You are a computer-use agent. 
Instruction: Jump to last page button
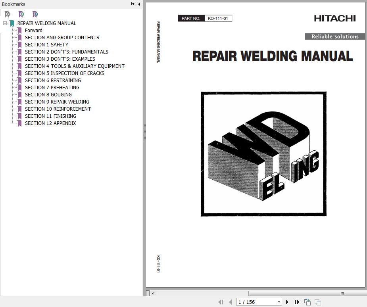[297, 302]
